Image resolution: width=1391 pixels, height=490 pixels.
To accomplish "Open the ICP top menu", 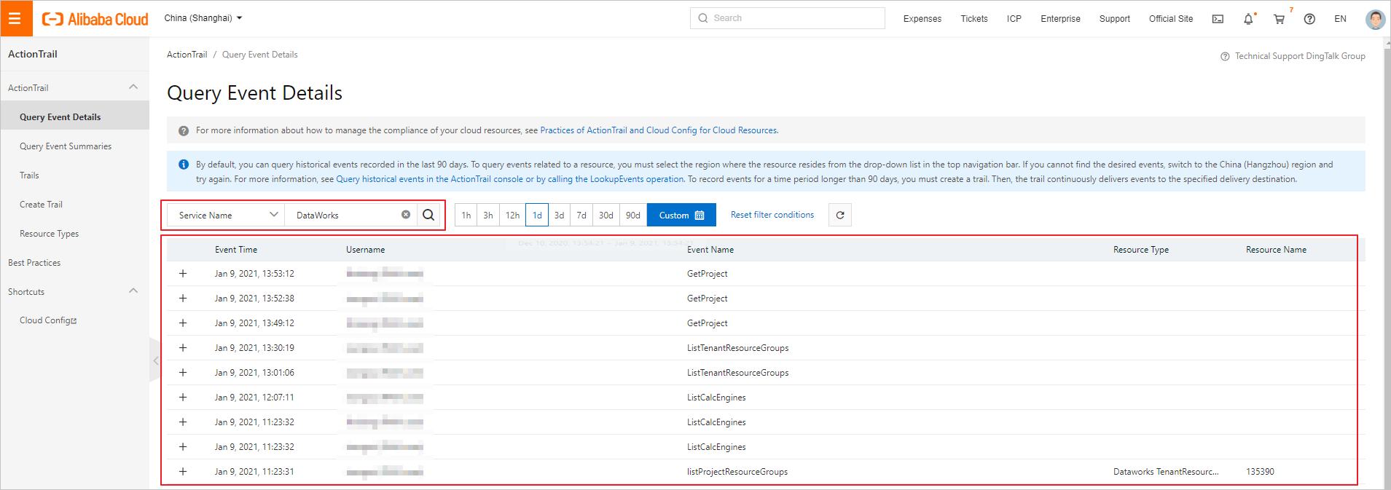I will pyautogui.click(x=1014, y=19).
